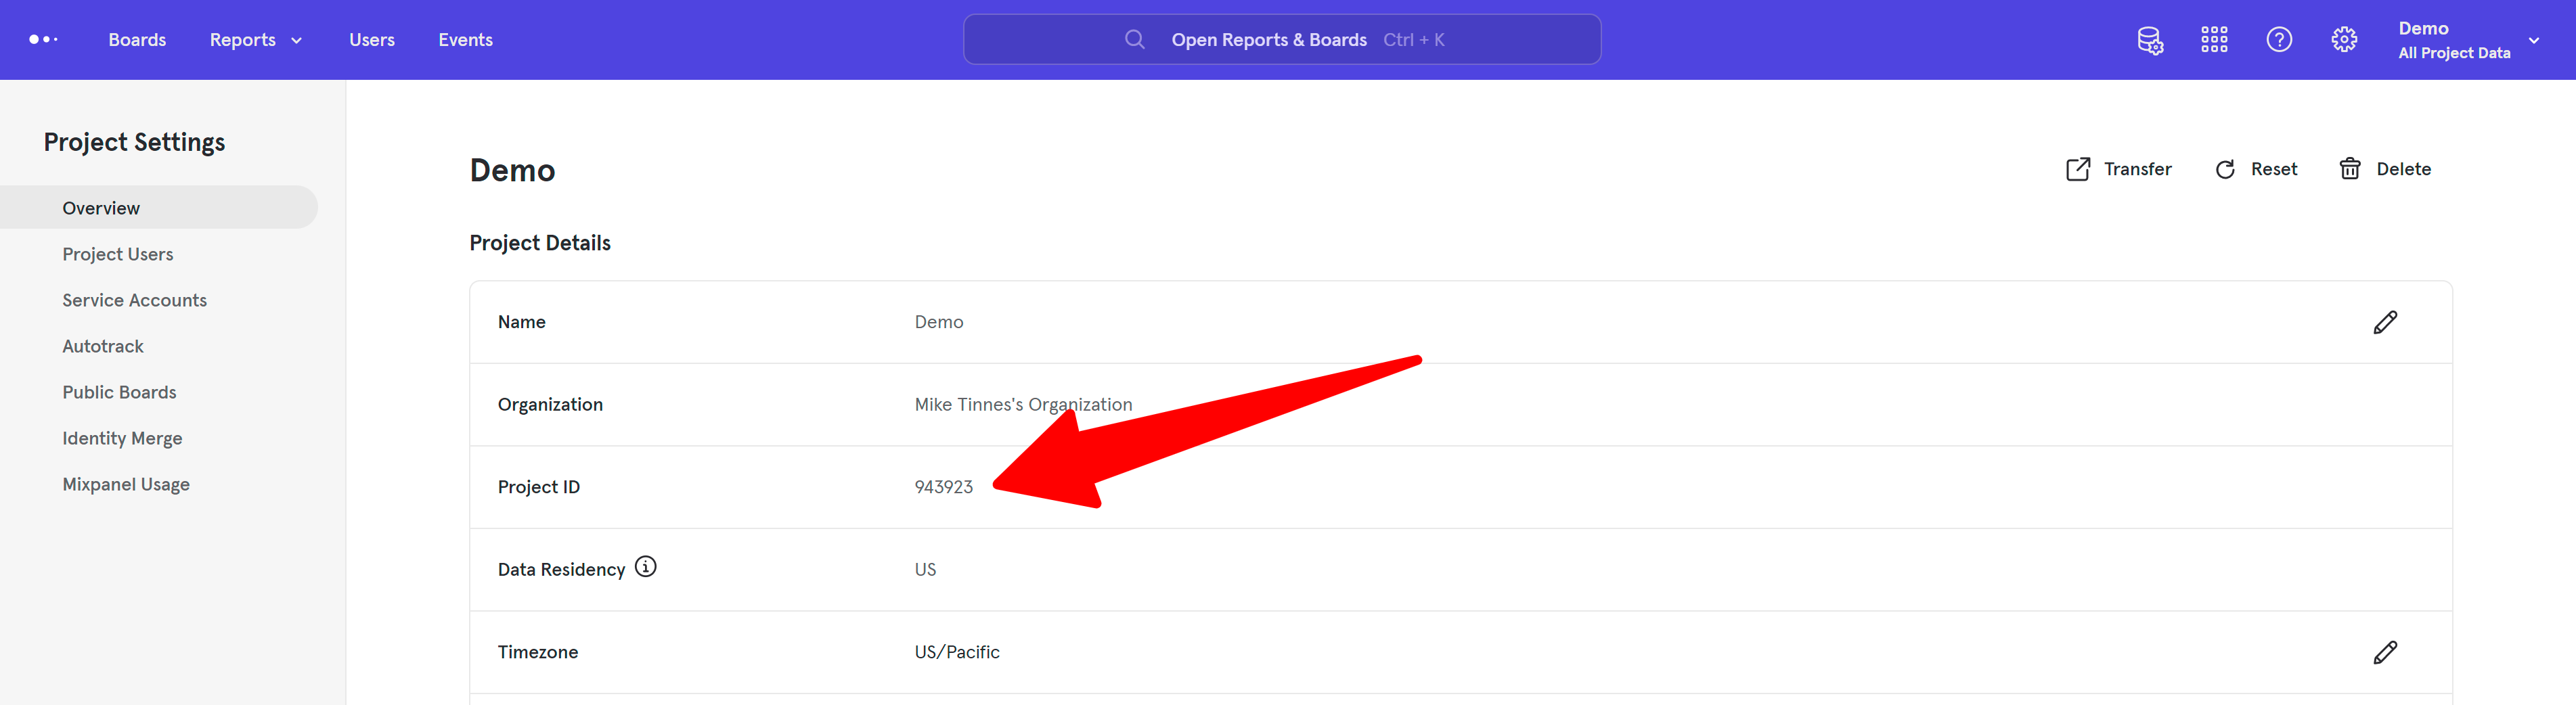This screenshot has height=705, width=2576.
Task: Open Identity Merge settings
Action: point(122,438)
